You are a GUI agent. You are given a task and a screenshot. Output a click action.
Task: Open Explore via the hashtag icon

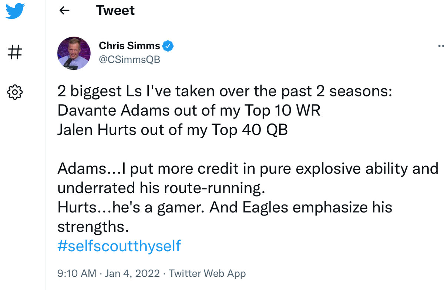15,52
